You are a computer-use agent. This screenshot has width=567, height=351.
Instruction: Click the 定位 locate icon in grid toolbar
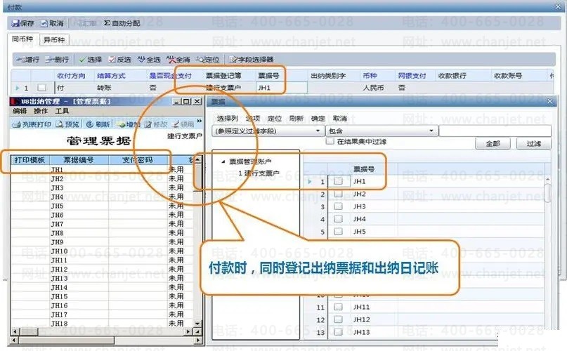[x=200, y=59]
